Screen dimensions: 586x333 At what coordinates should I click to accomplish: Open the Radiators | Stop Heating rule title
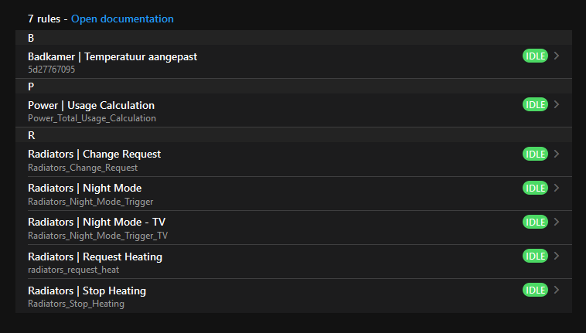87,291
